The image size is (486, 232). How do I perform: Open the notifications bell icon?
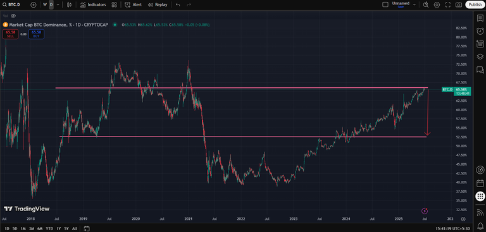tap(480, 226)
